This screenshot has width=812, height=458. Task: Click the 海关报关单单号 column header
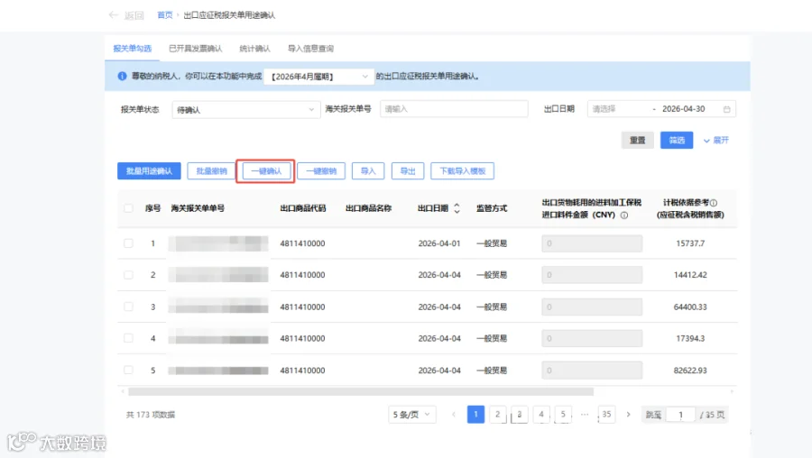198,208
